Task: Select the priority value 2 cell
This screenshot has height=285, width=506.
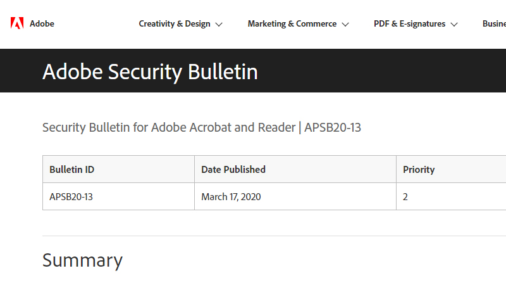Action: coord(405,196)
